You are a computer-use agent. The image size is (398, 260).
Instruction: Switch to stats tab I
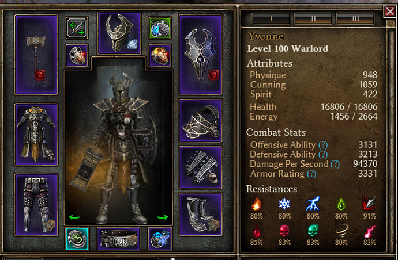click(x=271, y=18)
